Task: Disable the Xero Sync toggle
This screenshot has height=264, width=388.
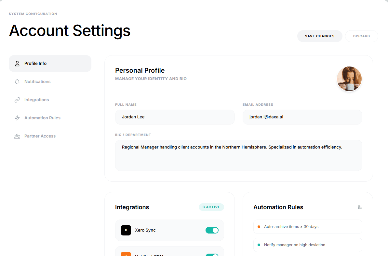Action: 212,230
